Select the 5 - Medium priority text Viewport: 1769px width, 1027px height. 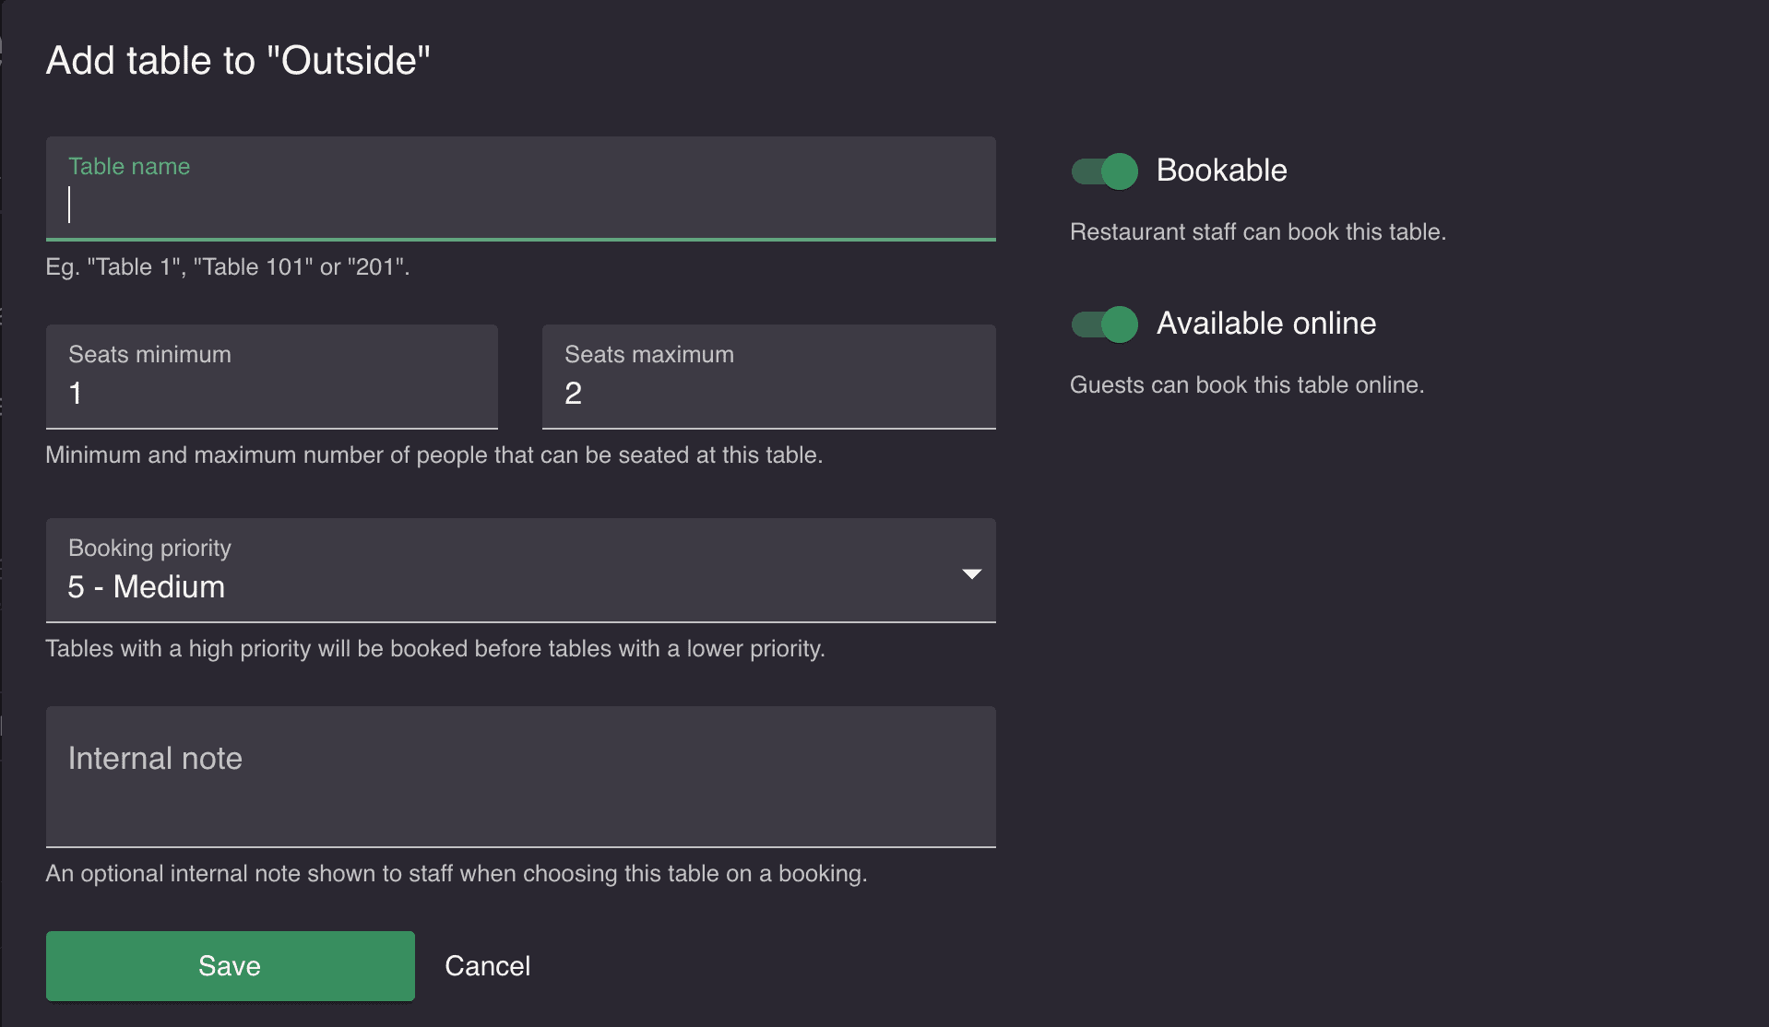coord(146,586)
